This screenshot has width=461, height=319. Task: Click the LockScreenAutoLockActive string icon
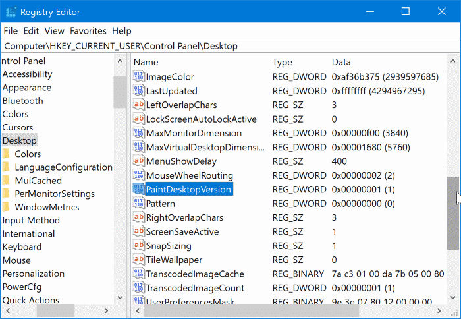138,119
